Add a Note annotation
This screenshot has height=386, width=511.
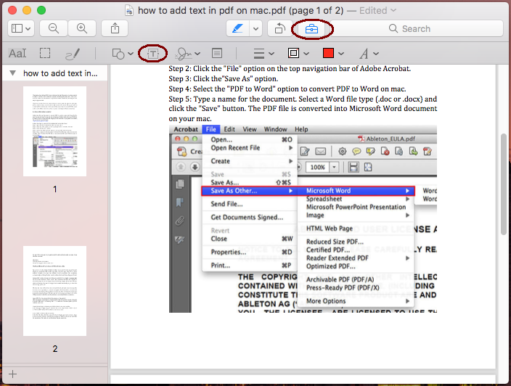(x=217, y=54)
